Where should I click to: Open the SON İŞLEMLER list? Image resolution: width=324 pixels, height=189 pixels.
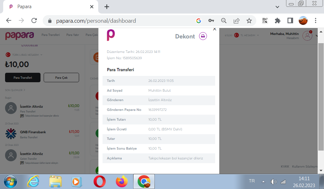[x=15, y=90]
